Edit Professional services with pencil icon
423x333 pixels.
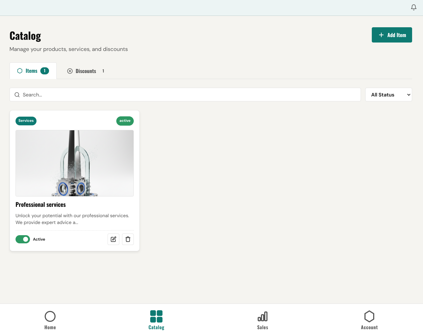[113, 239]
